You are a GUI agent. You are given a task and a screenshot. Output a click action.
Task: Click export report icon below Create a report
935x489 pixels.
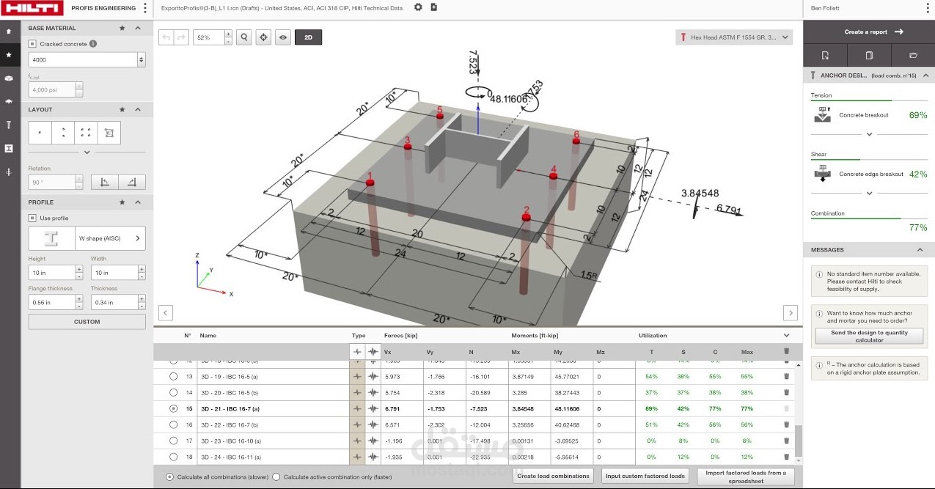(825, 55)
